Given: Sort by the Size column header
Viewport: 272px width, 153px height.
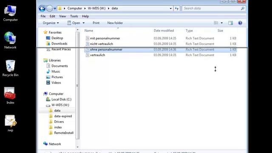Looking at the screenshot, I should coord(220,31).
